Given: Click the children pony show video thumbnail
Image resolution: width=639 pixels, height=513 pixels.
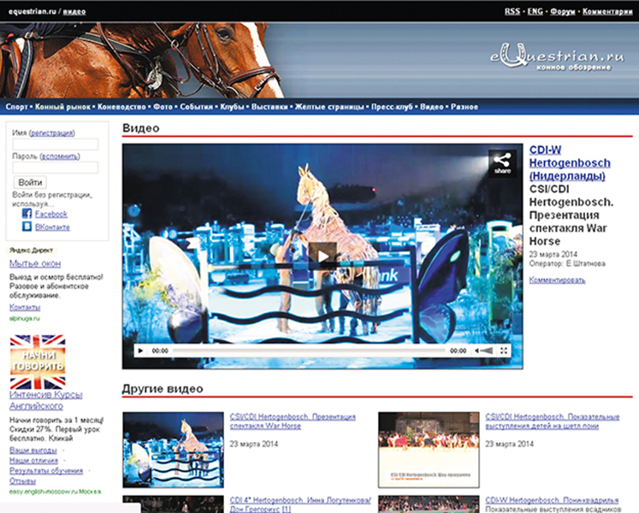Looking at the screenshot, I should (x=429, y=450).
